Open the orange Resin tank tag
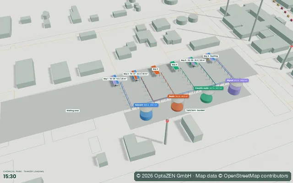Screen dimensions: 293x183 click(178, 97)
